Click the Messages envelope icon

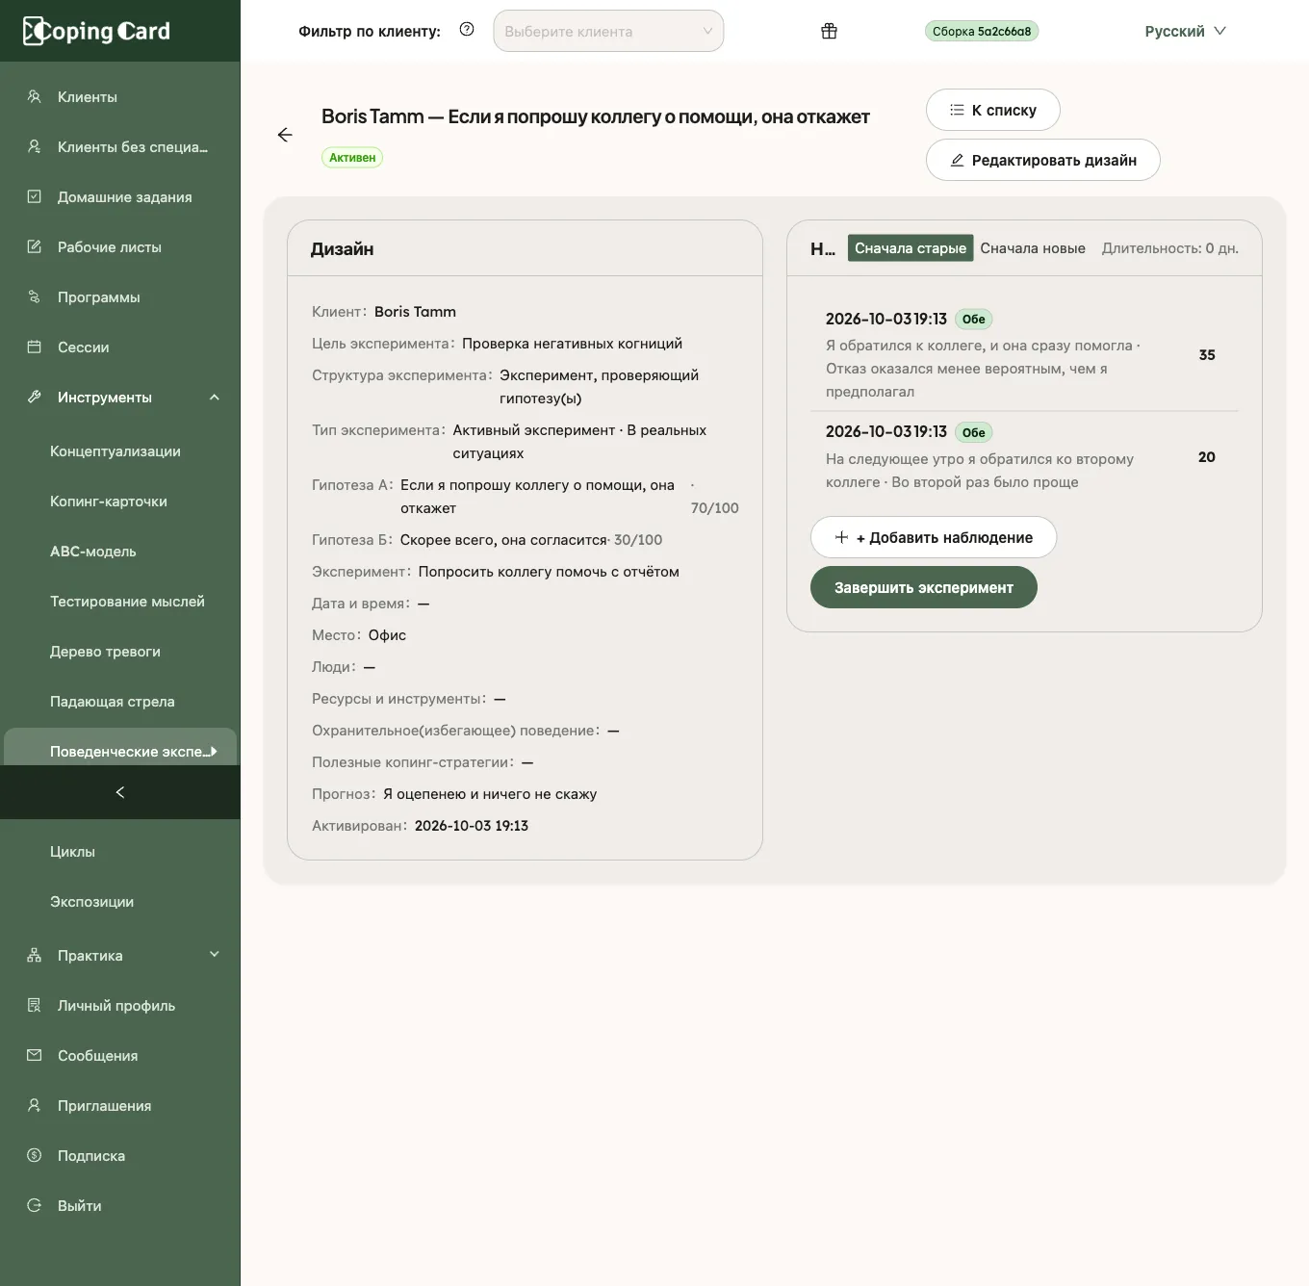tap(35, 1055)
